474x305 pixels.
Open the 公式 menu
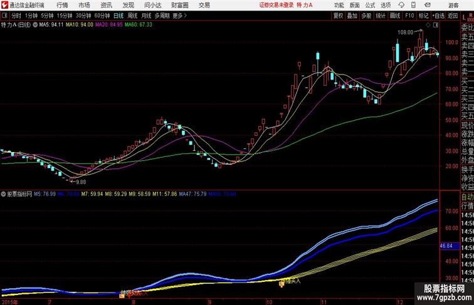(x=370, y=6)
